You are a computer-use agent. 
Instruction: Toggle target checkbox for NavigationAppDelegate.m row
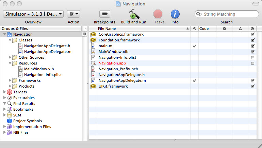252,80
